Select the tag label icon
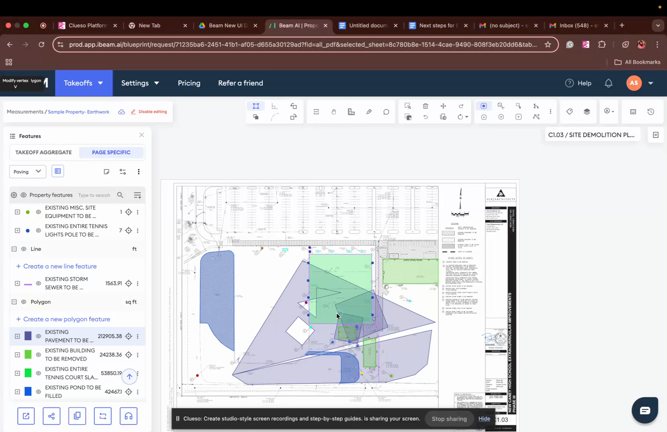The width and height of the screenshot is (667, 432). coord(569,112)
